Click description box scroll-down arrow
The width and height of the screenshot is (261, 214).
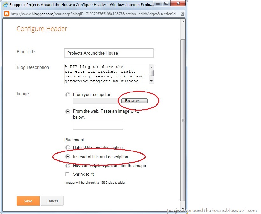151,81
